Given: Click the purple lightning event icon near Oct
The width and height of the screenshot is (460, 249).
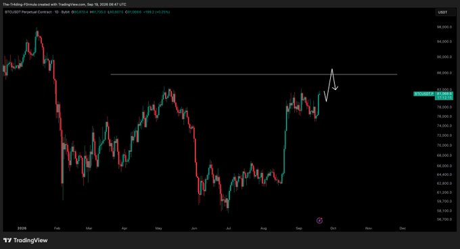Looking at the screenshot, I should click(x=319, y=221).
